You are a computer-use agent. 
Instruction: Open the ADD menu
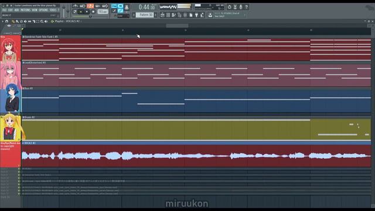click(x=17, y=10)
